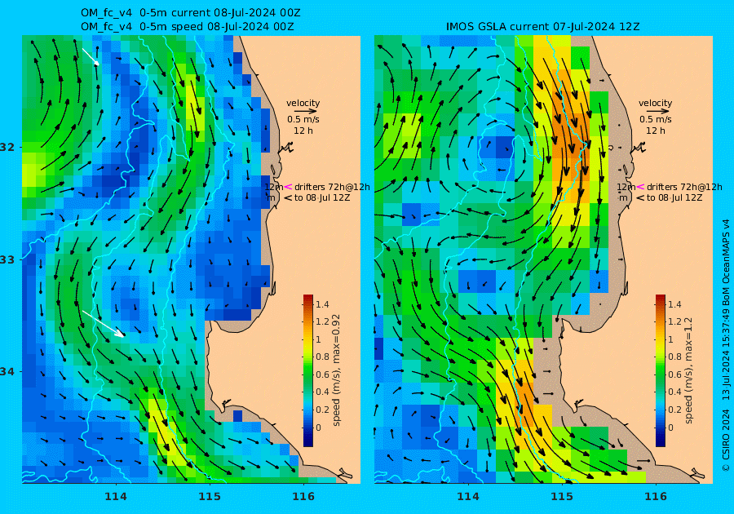Select the 'speed (m/s), max=1.2' colorbar label
The image size is (734, 514).
click(x=688, y=370)
